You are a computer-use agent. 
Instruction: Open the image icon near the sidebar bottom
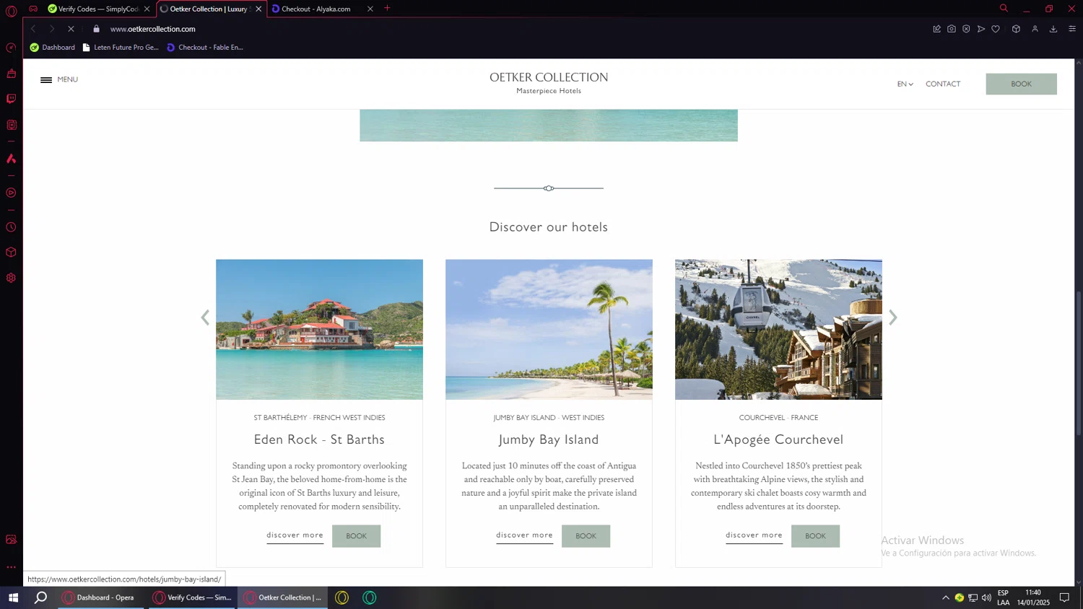(x=11, y=540)
